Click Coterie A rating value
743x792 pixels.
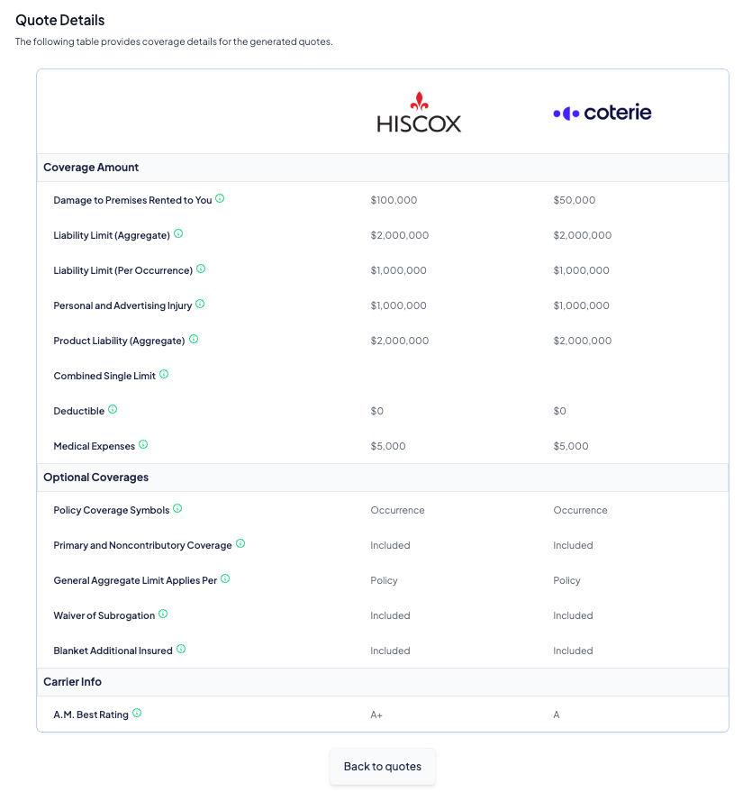point(557,715)
